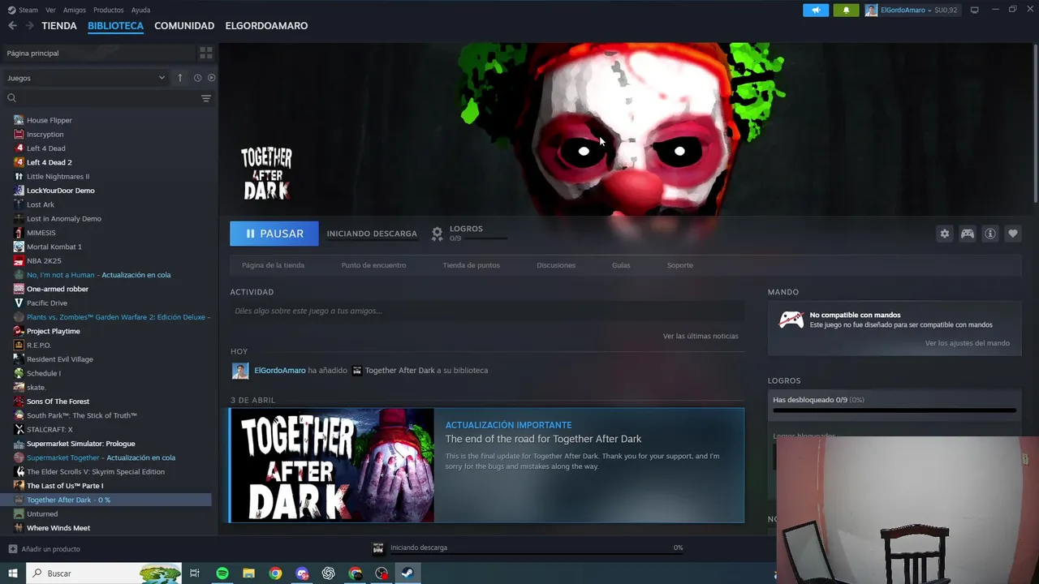Open the ELGORDOAMARO profile tab

[x=266, y=26]
